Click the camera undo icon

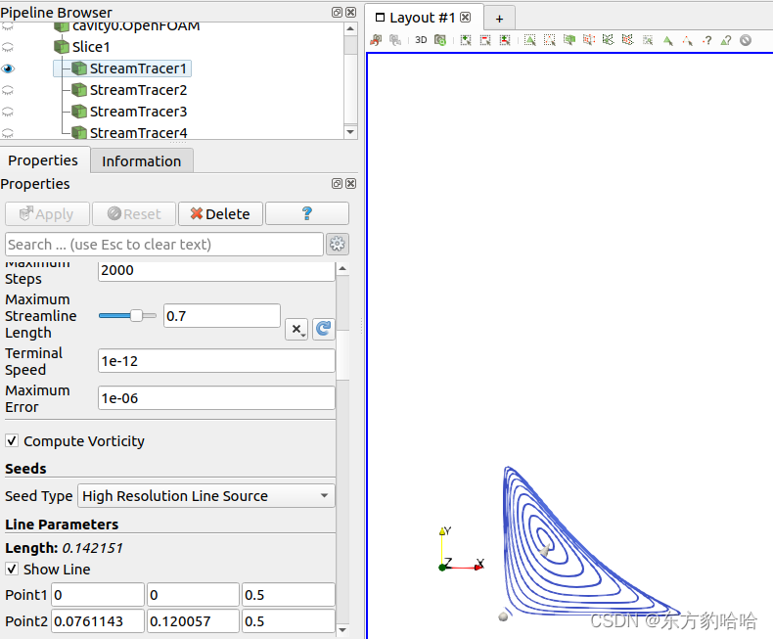pos(376,40)
